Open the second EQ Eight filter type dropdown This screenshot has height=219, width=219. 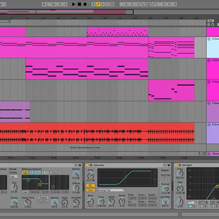pos(203,203)
